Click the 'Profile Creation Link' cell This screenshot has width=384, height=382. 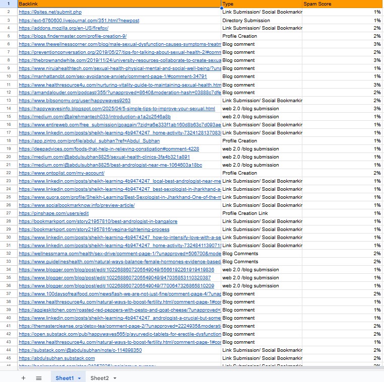pos(245,213)
